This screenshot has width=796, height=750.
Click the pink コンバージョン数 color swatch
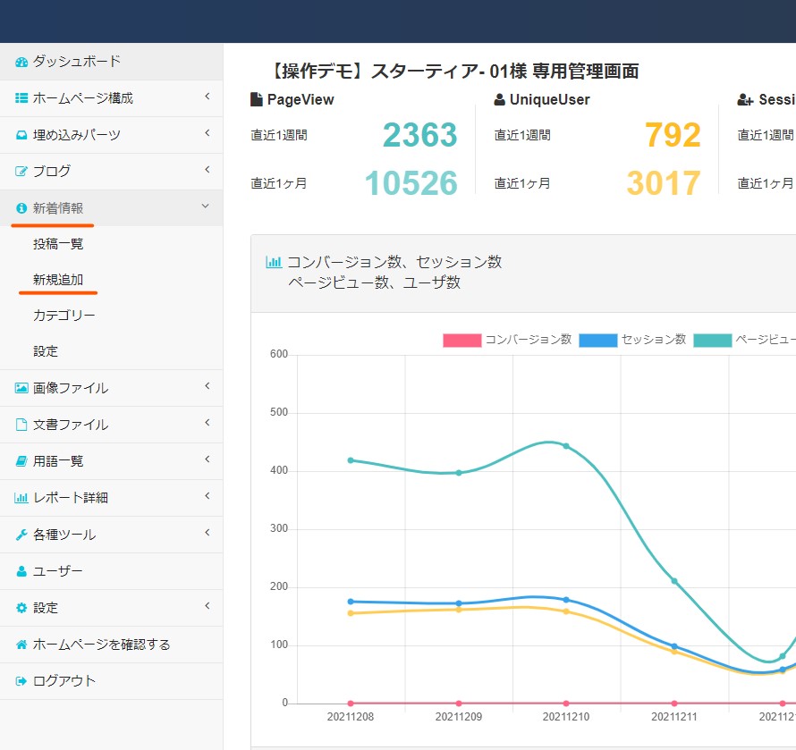462,341
